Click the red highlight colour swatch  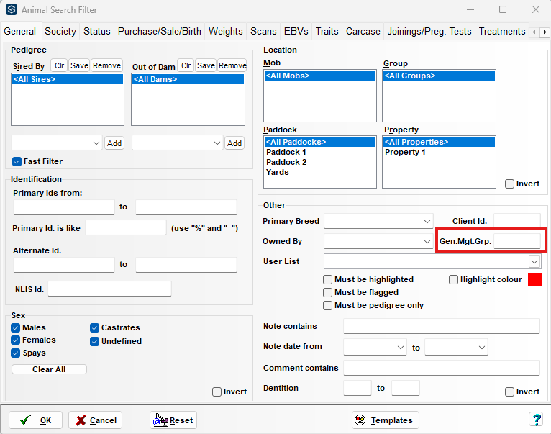tap(534, 280)
